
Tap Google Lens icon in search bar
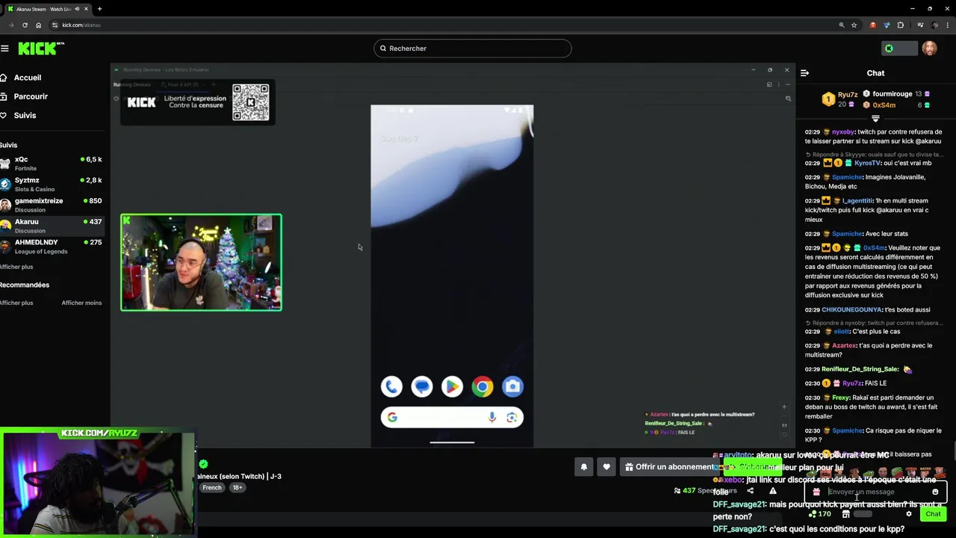pos(512,418)
